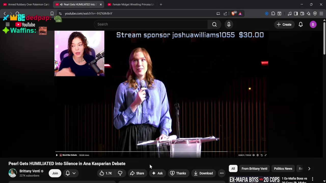Open the music note playlist icon
Viewport: 326px width, 183px height.
click(x=290, y=13)
